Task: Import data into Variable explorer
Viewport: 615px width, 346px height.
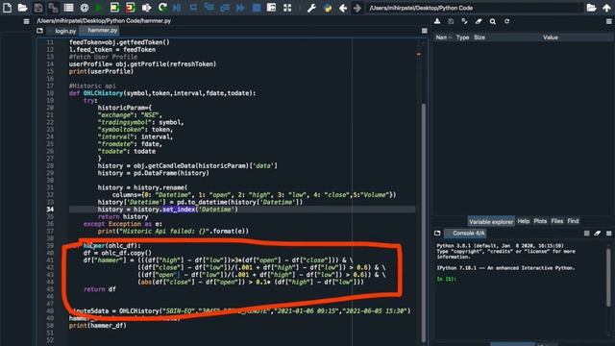Action: pos(437,21)
